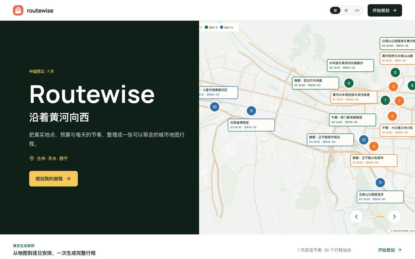The height and width of the screenshot is (259, 415).
Task: Click the 中国西北 · 7 天 label
Action: 41,71
